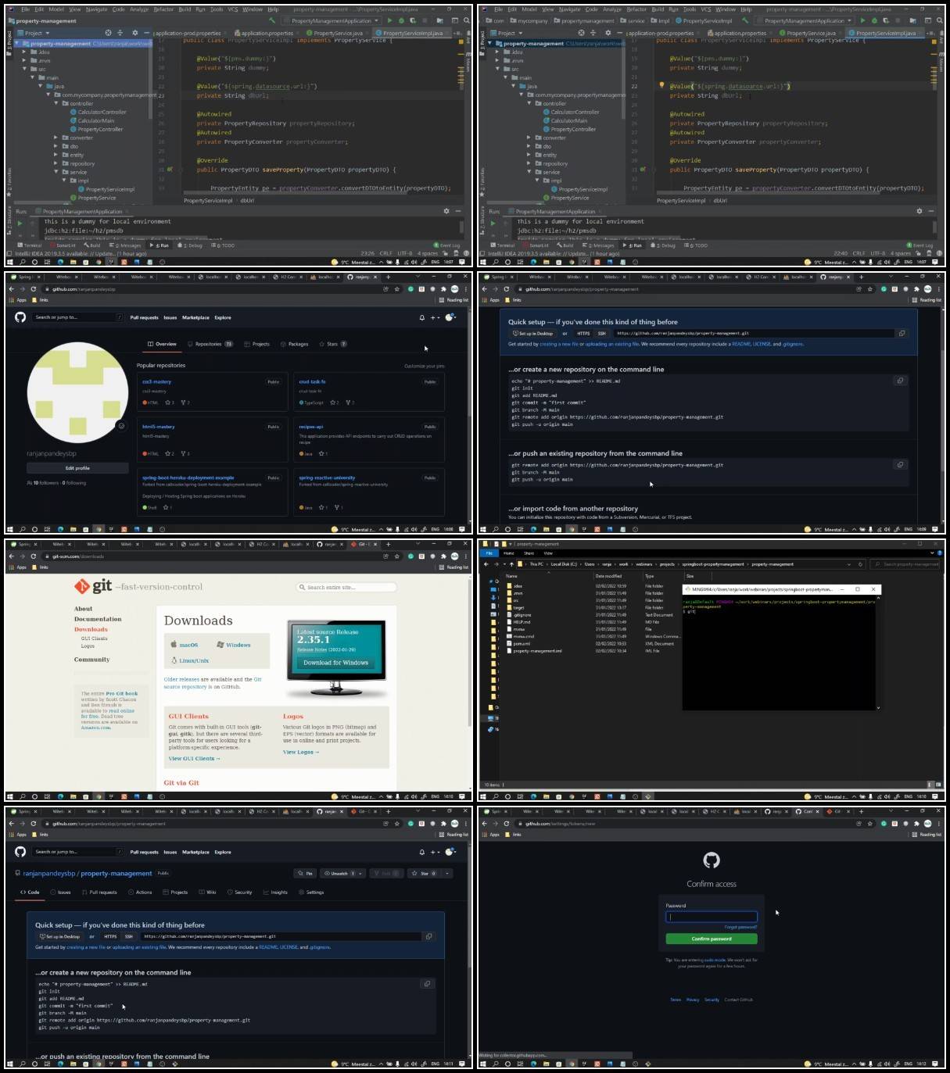
Task: Select the target folder in File Explorer
Action: [x=519, y=607]
